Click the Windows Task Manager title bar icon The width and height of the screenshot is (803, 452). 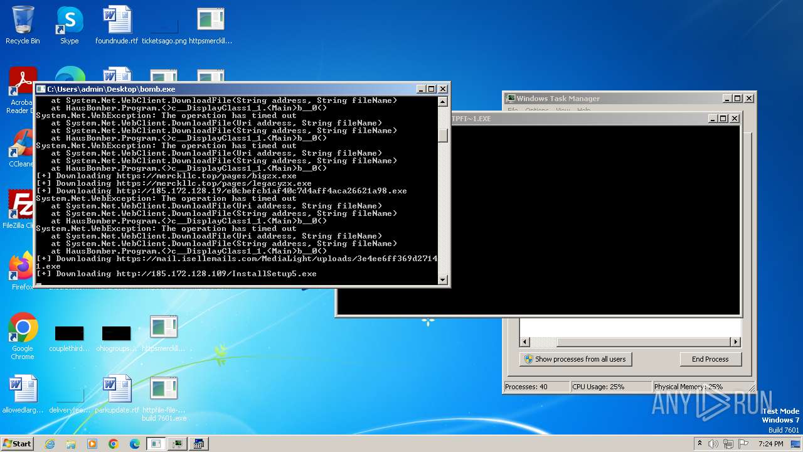[511, 99]
